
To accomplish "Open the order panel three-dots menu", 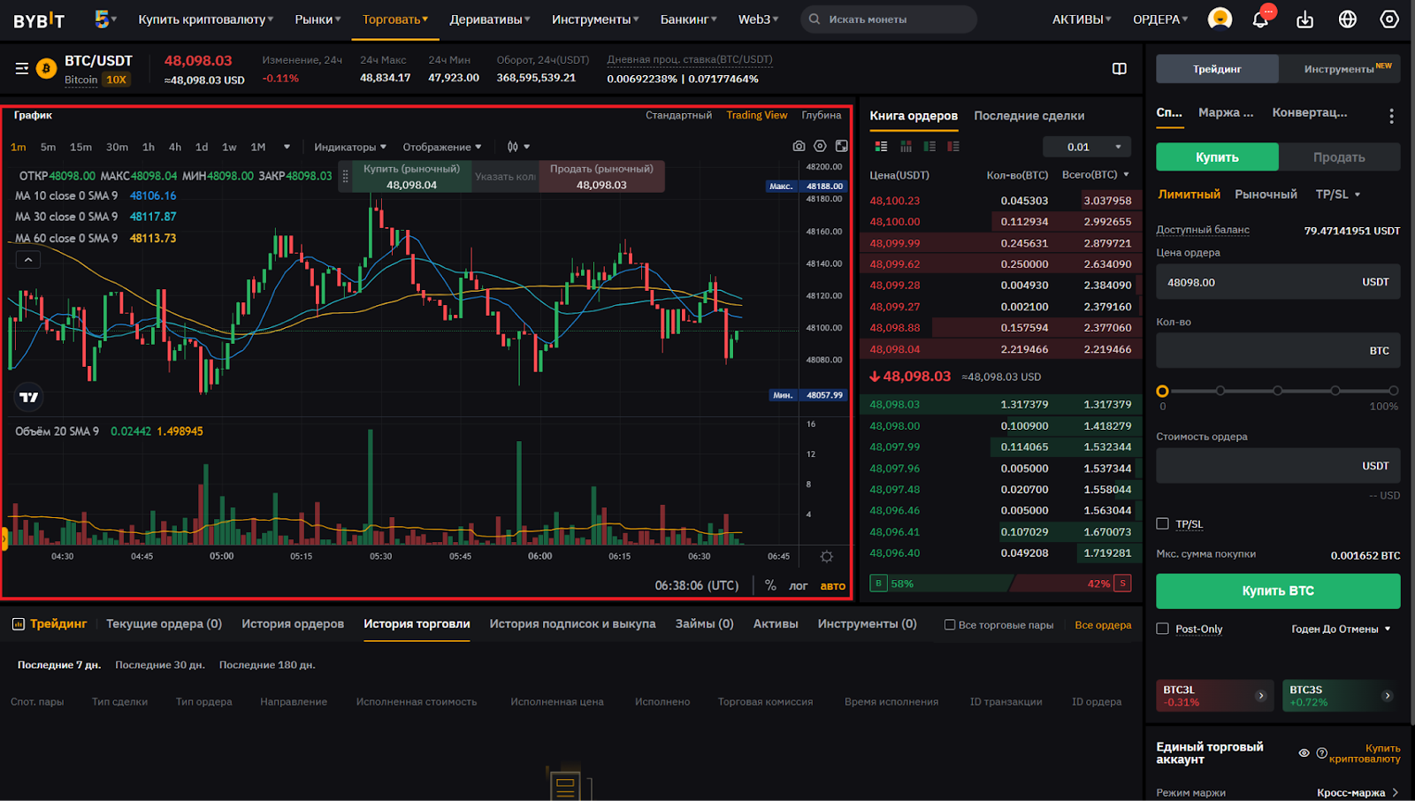I will click(1391, 116).
